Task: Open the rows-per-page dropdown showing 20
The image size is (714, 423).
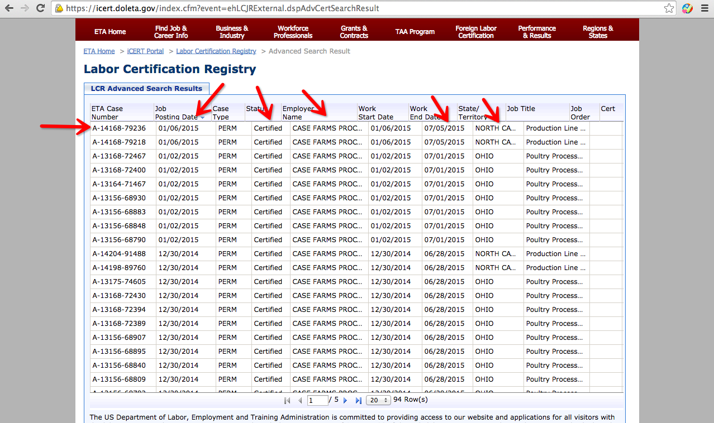Action: (x=377, y=400)
